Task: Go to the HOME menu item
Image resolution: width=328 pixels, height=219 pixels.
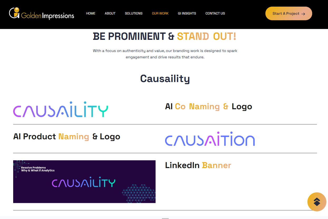Action: pos(91,13)
